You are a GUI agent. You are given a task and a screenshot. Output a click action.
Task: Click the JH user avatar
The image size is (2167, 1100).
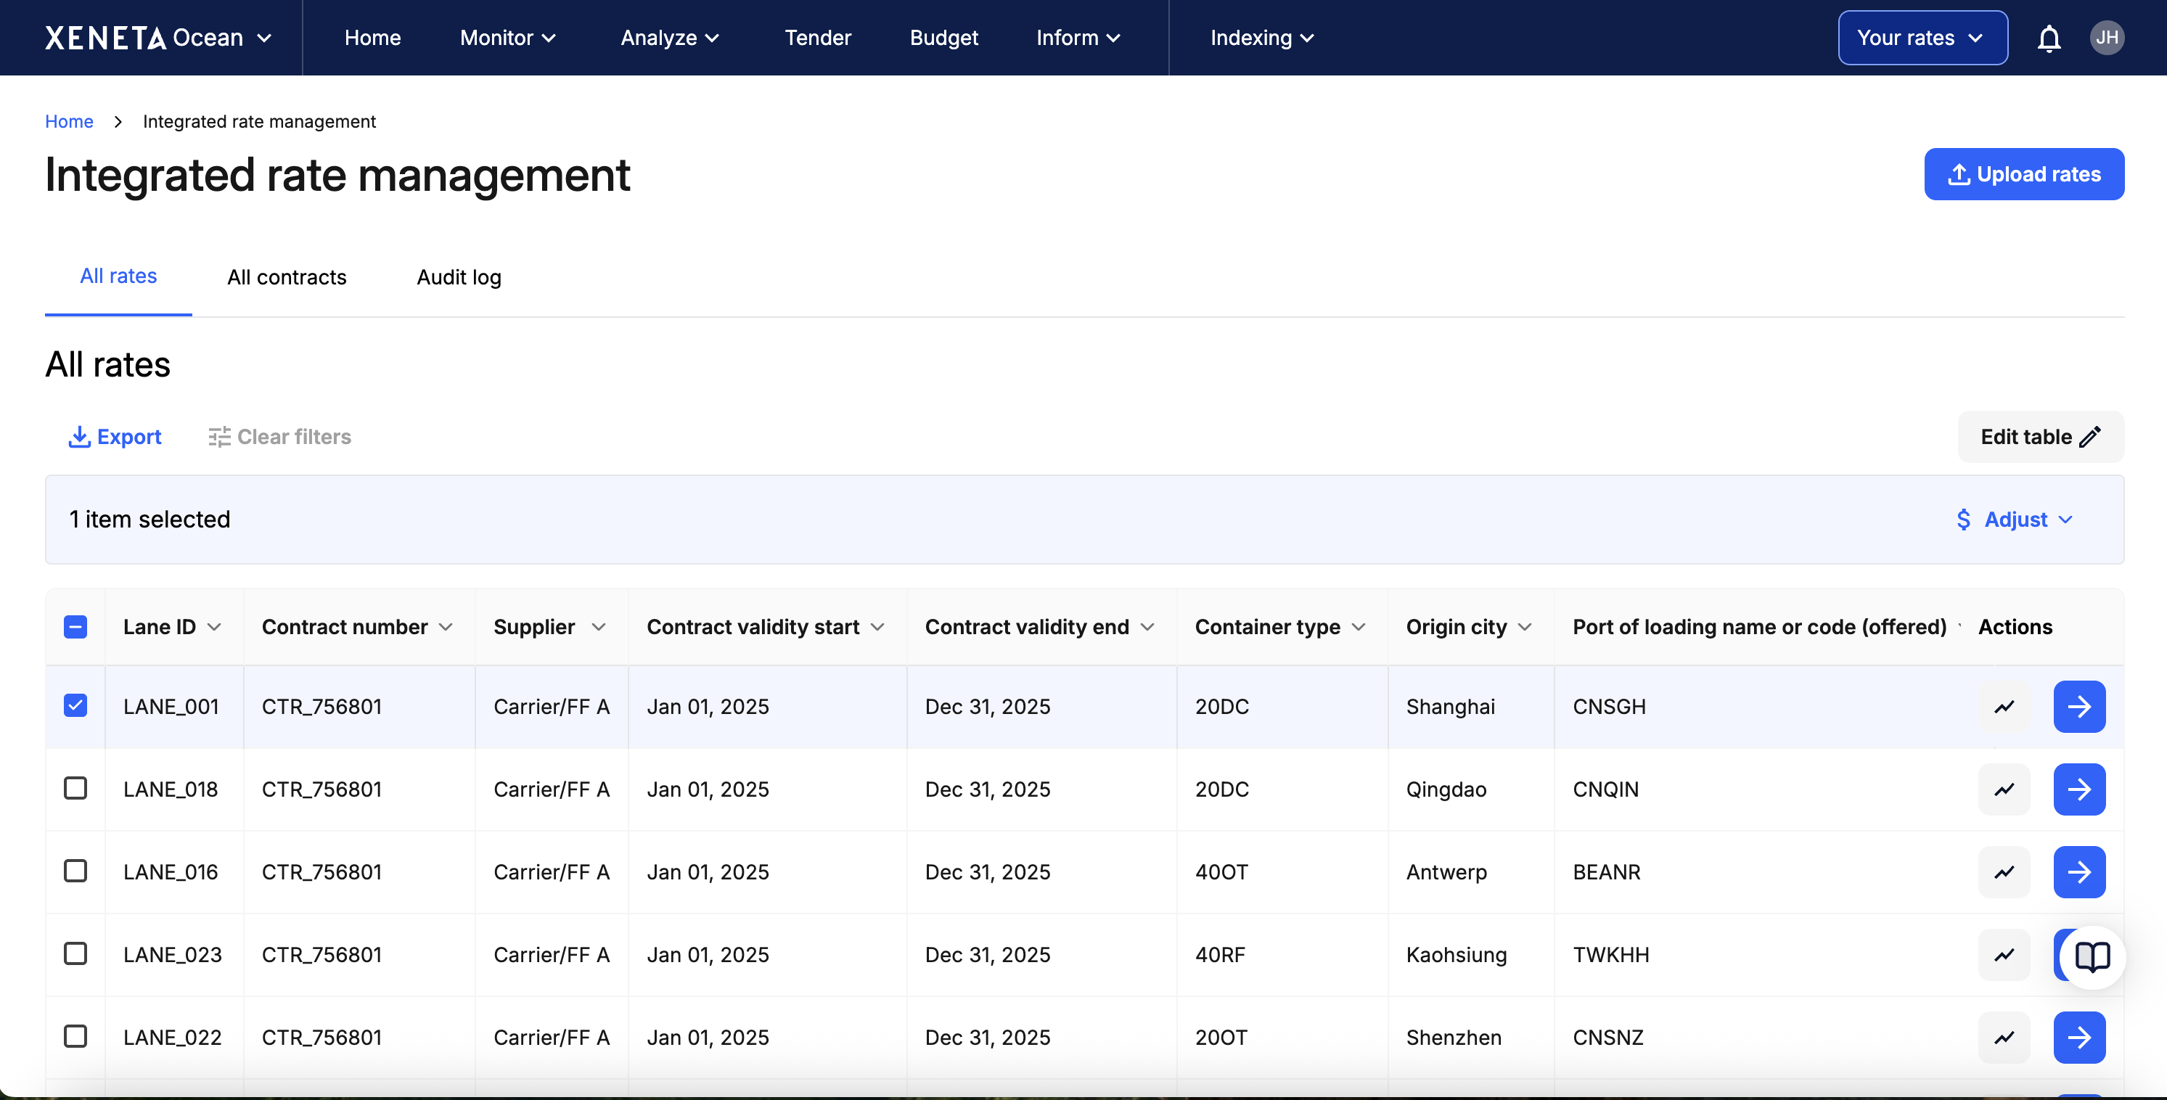pos(2107,38)
